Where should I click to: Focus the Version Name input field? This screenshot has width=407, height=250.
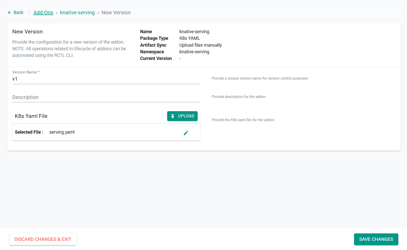pos(106,79)
